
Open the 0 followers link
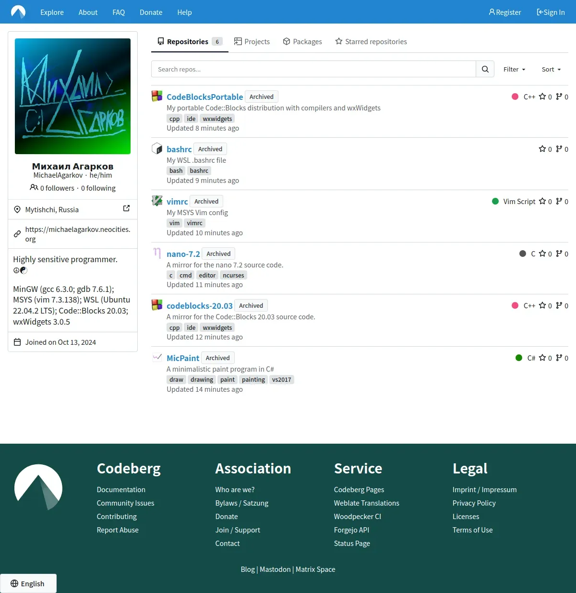[57, 188]
